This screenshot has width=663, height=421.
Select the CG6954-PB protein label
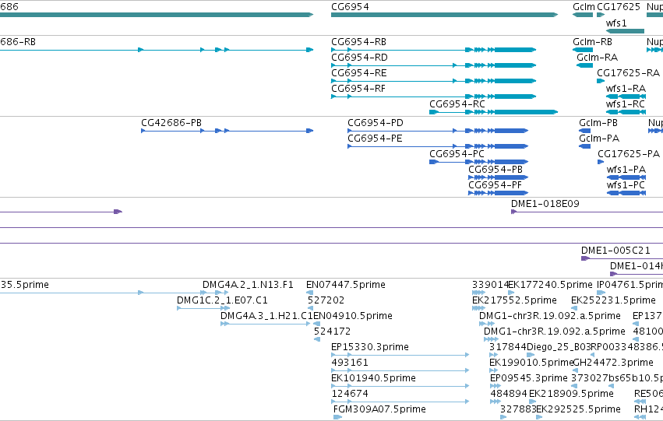click(x=495, y=170)
